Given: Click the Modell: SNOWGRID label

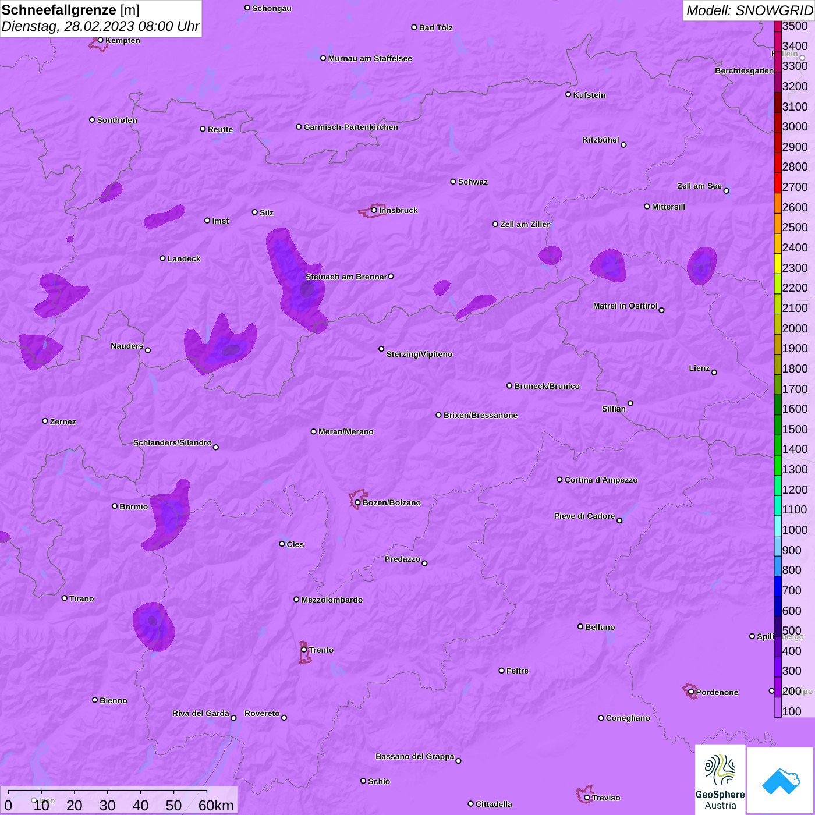Looking at the screenshot, I should [x=749, y=10].
